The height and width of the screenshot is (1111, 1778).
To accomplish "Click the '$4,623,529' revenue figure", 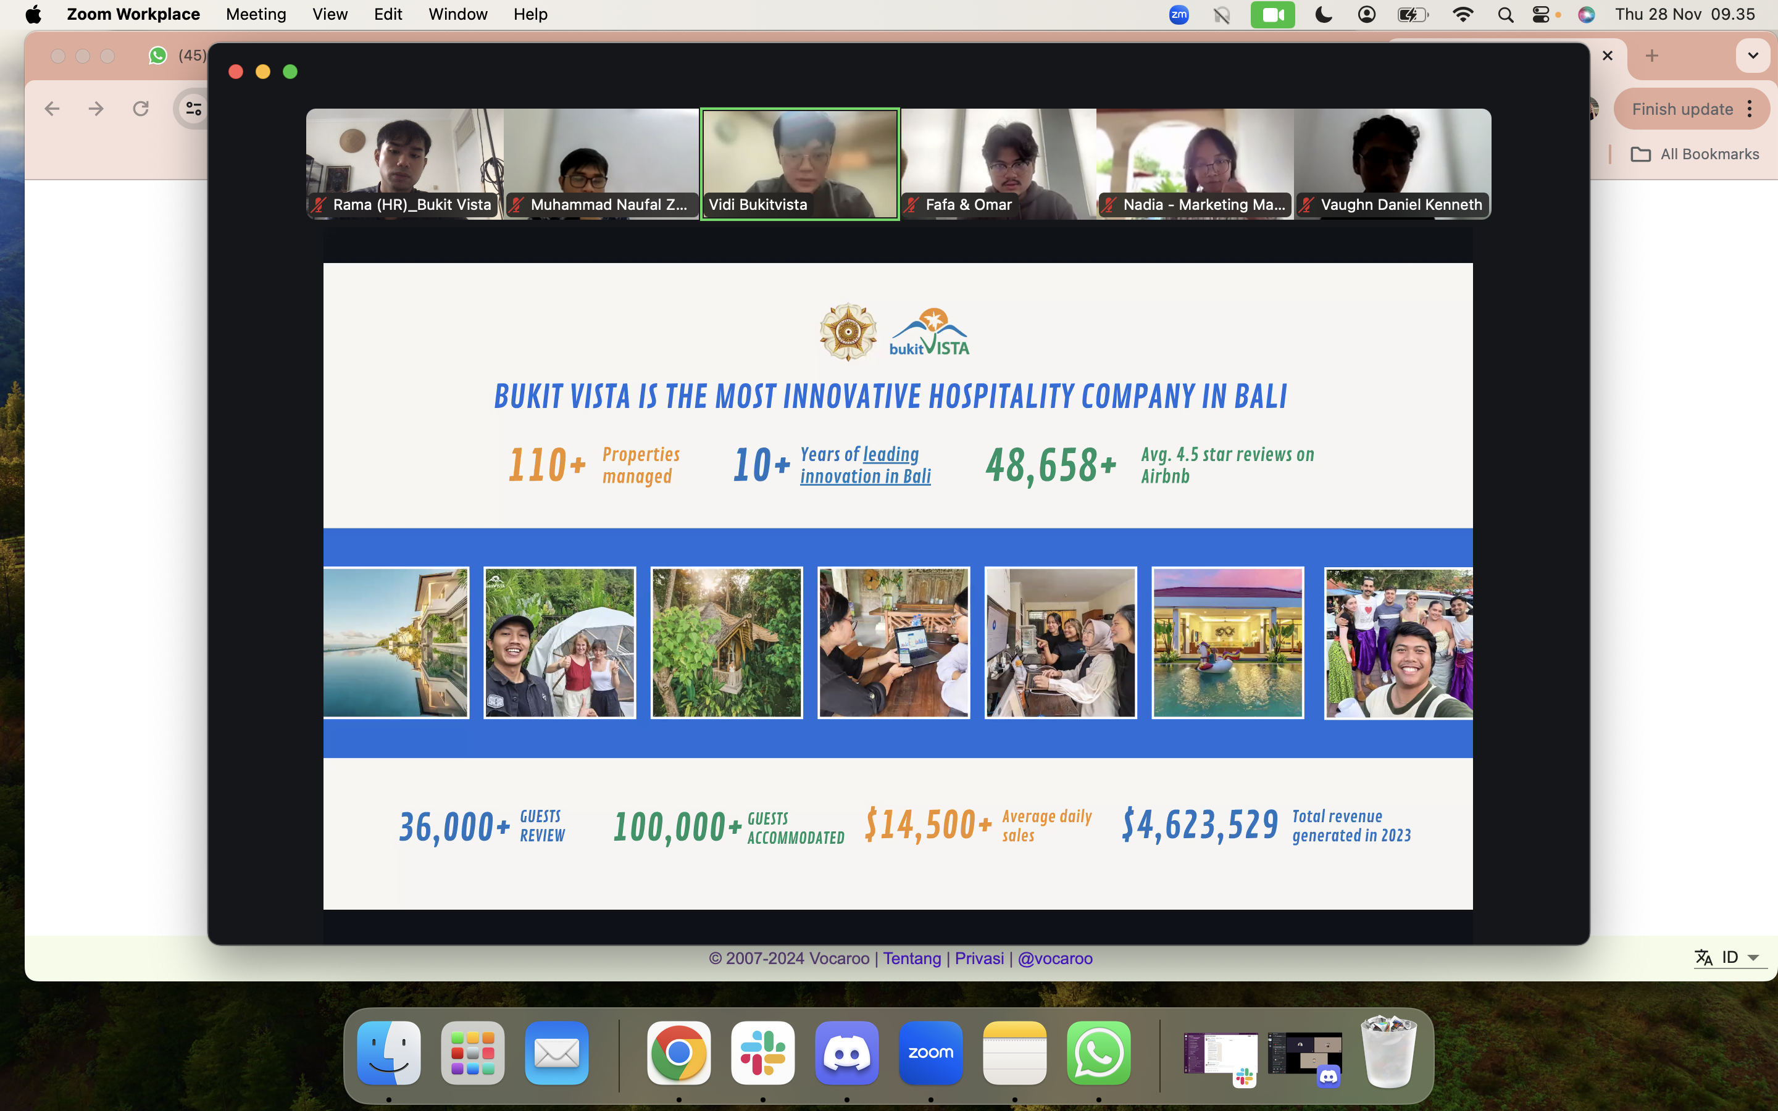I will click(1201, 825).
